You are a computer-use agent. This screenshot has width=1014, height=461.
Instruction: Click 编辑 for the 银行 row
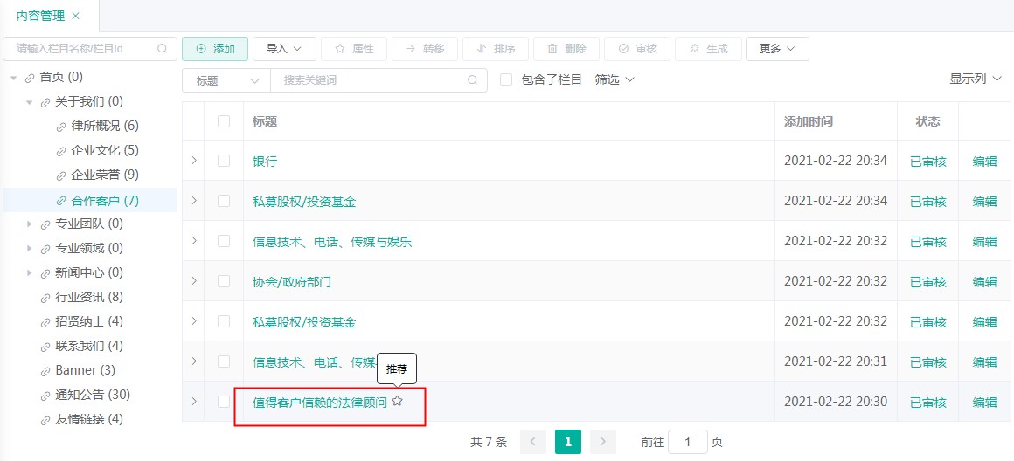click(984, 162)
